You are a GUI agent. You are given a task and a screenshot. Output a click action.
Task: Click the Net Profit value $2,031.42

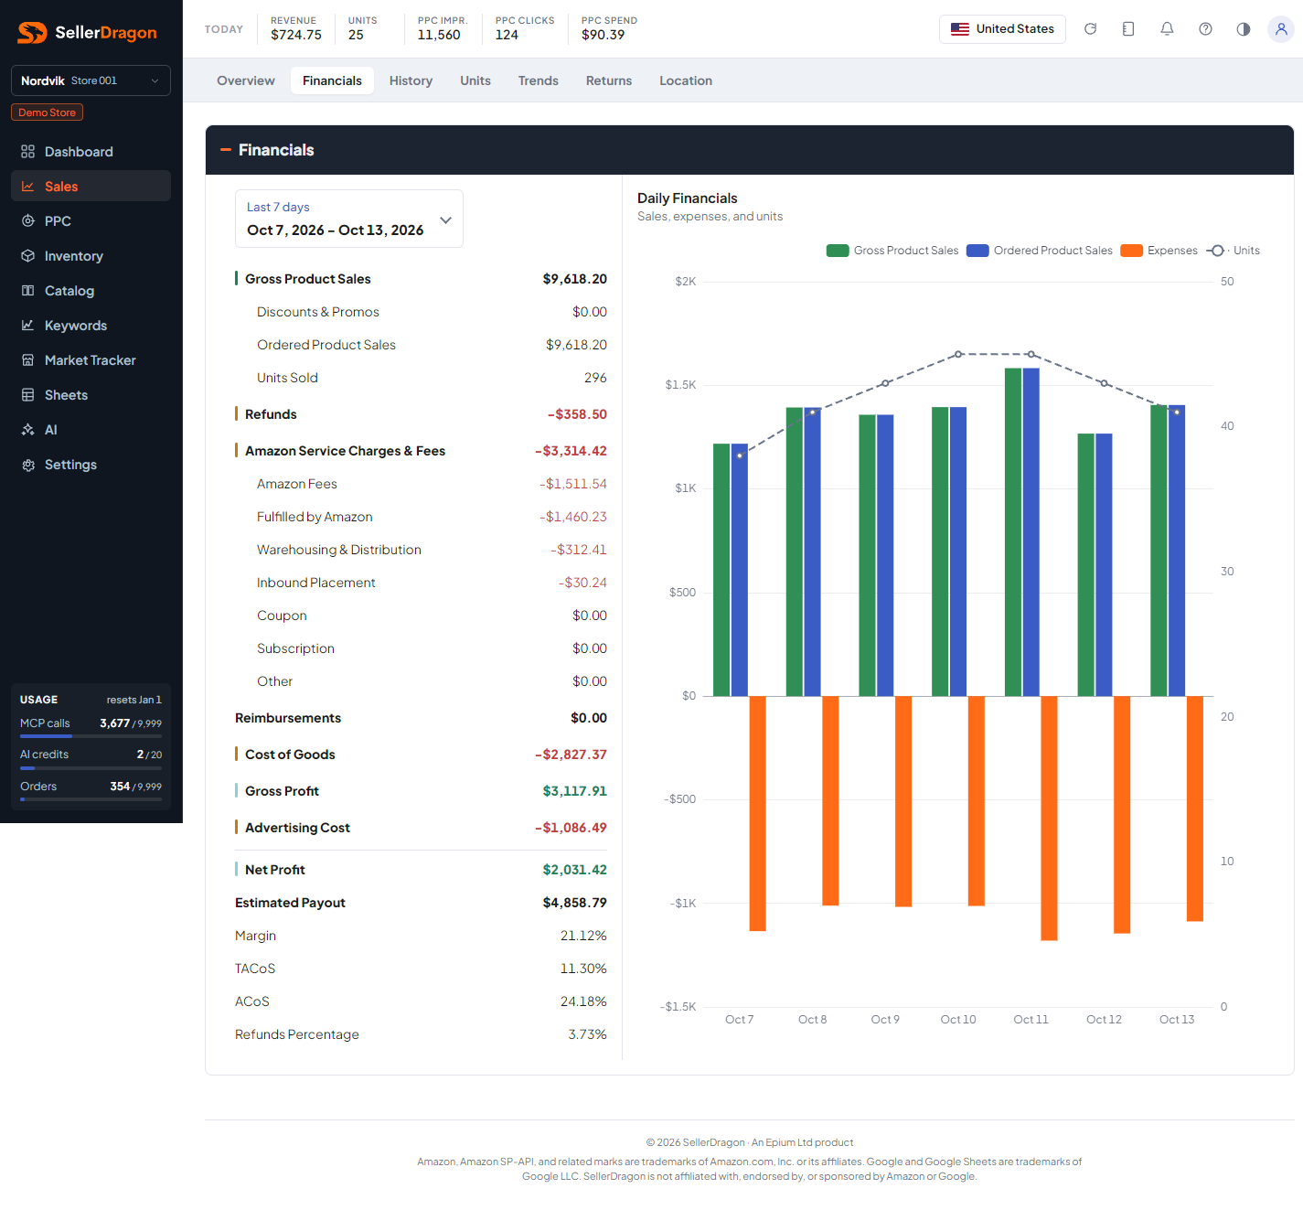click(x=574, y=870)
